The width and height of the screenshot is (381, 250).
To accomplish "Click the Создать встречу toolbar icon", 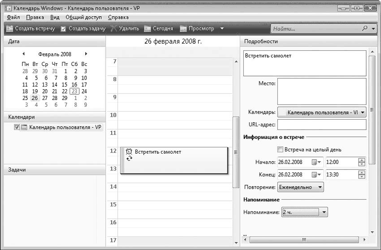I will [10, 29].
